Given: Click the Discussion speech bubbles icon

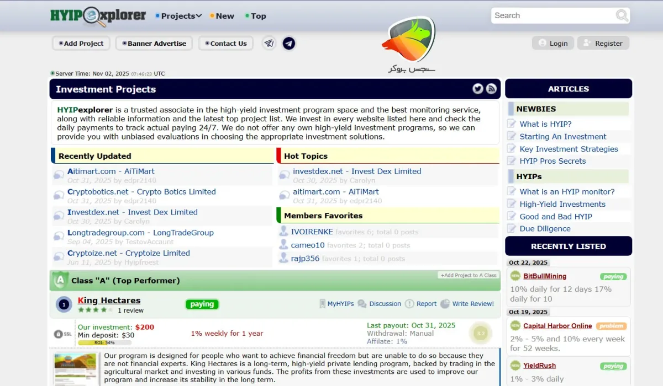Looking at the screenshot, I should (362, 304).
